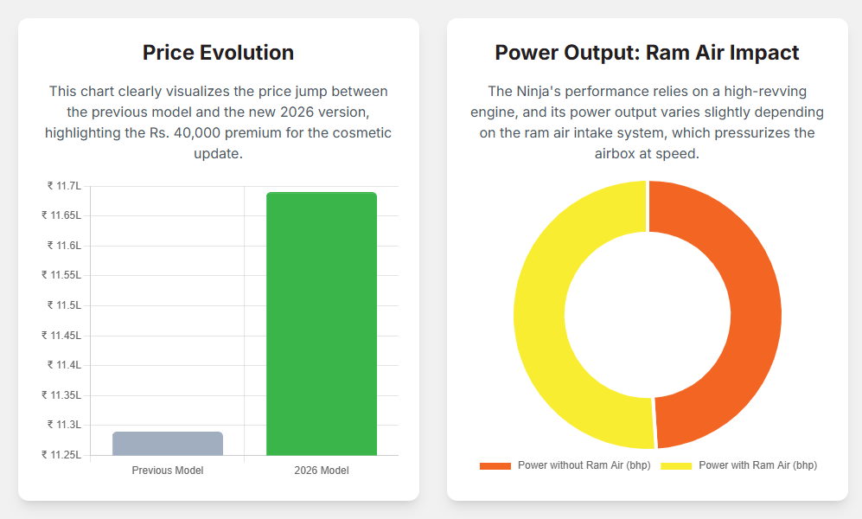Click the ₹ 11.25L y-axis tick label

(61, 455)
